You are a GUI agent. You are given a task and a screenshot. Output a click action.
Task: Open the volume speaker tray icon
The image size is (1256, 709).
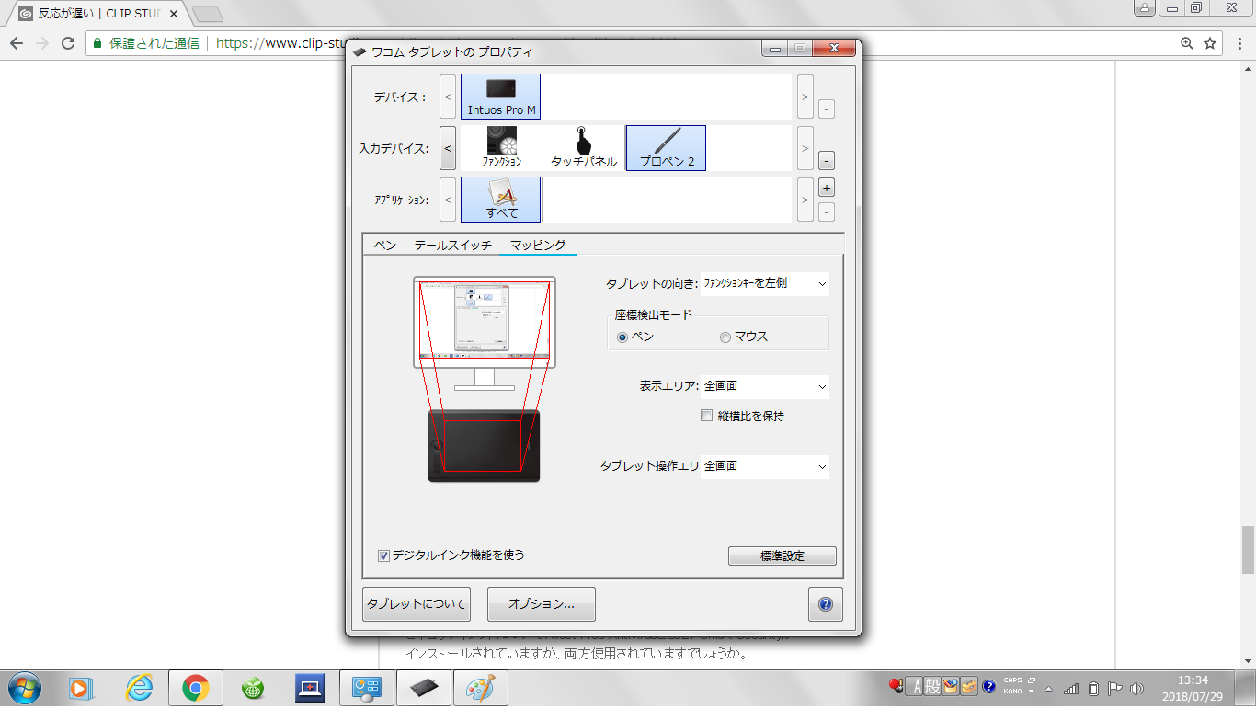tap(1136, 688)
